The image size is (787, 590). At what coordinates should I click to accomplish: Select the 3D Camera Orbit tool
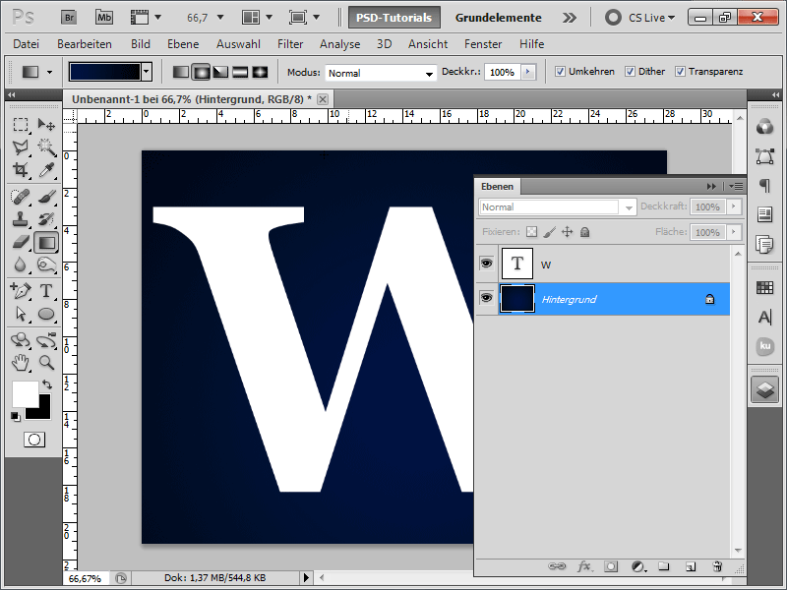46,340
